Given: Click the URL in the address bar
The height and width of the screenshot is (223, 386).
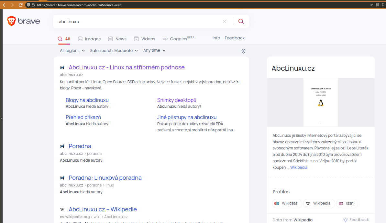Looking at the screenshot, I should 79,5.
